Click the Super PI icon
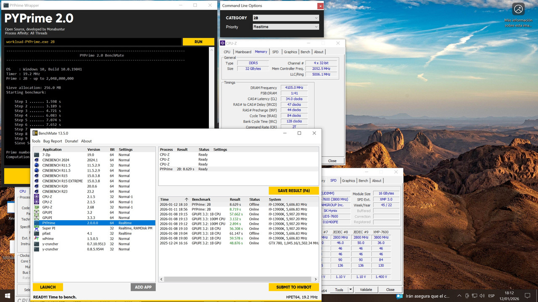Screen dimensions: 538x302 37,228
